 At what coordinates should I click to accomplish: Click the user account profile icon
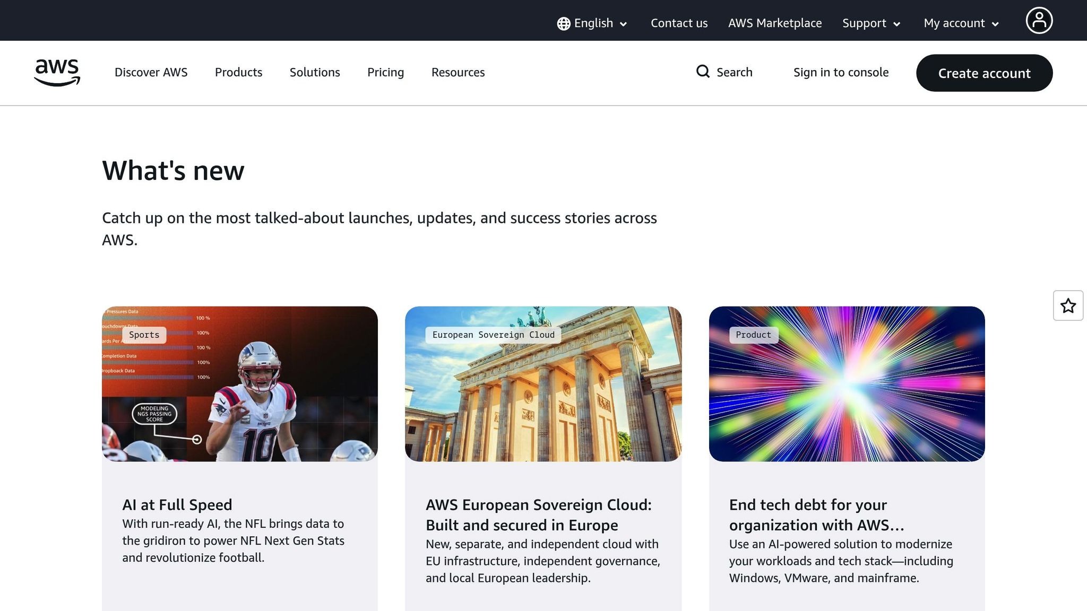(x=1039, y=20)
